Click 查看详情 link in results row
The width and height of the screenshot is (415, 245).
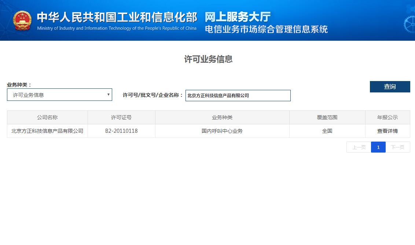(x=388, y=131)
